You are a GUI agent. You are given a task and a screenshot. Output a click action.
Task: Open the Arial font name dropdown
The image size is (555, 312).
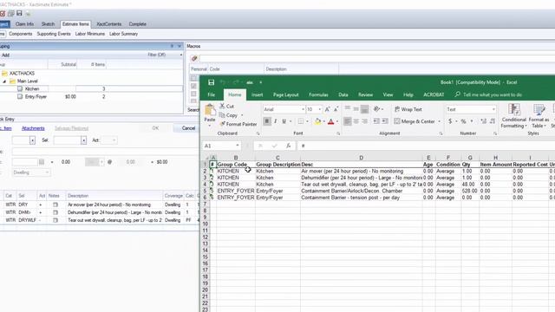pos(303,109)
